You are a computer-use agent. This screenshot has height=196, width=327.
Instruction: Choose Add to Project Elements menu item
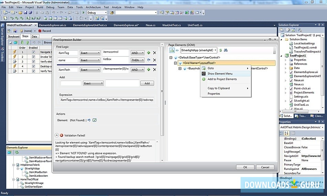pos(225,79)
